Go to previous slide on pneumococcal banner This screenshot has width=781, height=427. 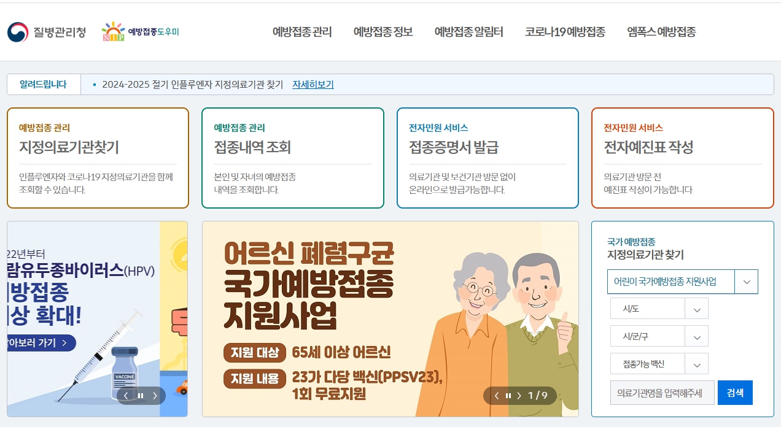tap(496, 396)
